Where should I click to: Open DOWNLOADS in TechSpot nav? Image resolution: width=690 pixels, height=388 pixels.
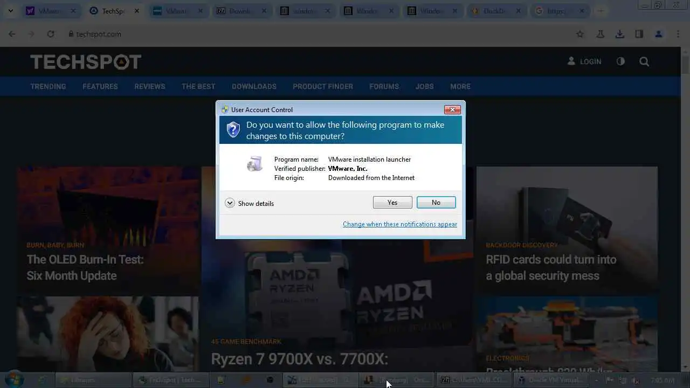click(x=254, y=86)
